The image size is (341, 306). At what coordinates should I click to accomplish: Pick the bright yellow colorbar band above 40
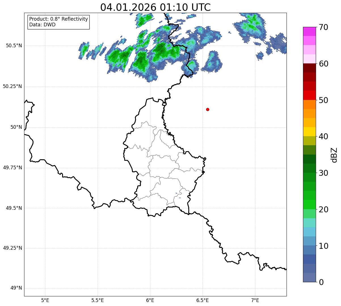(309, 132)
